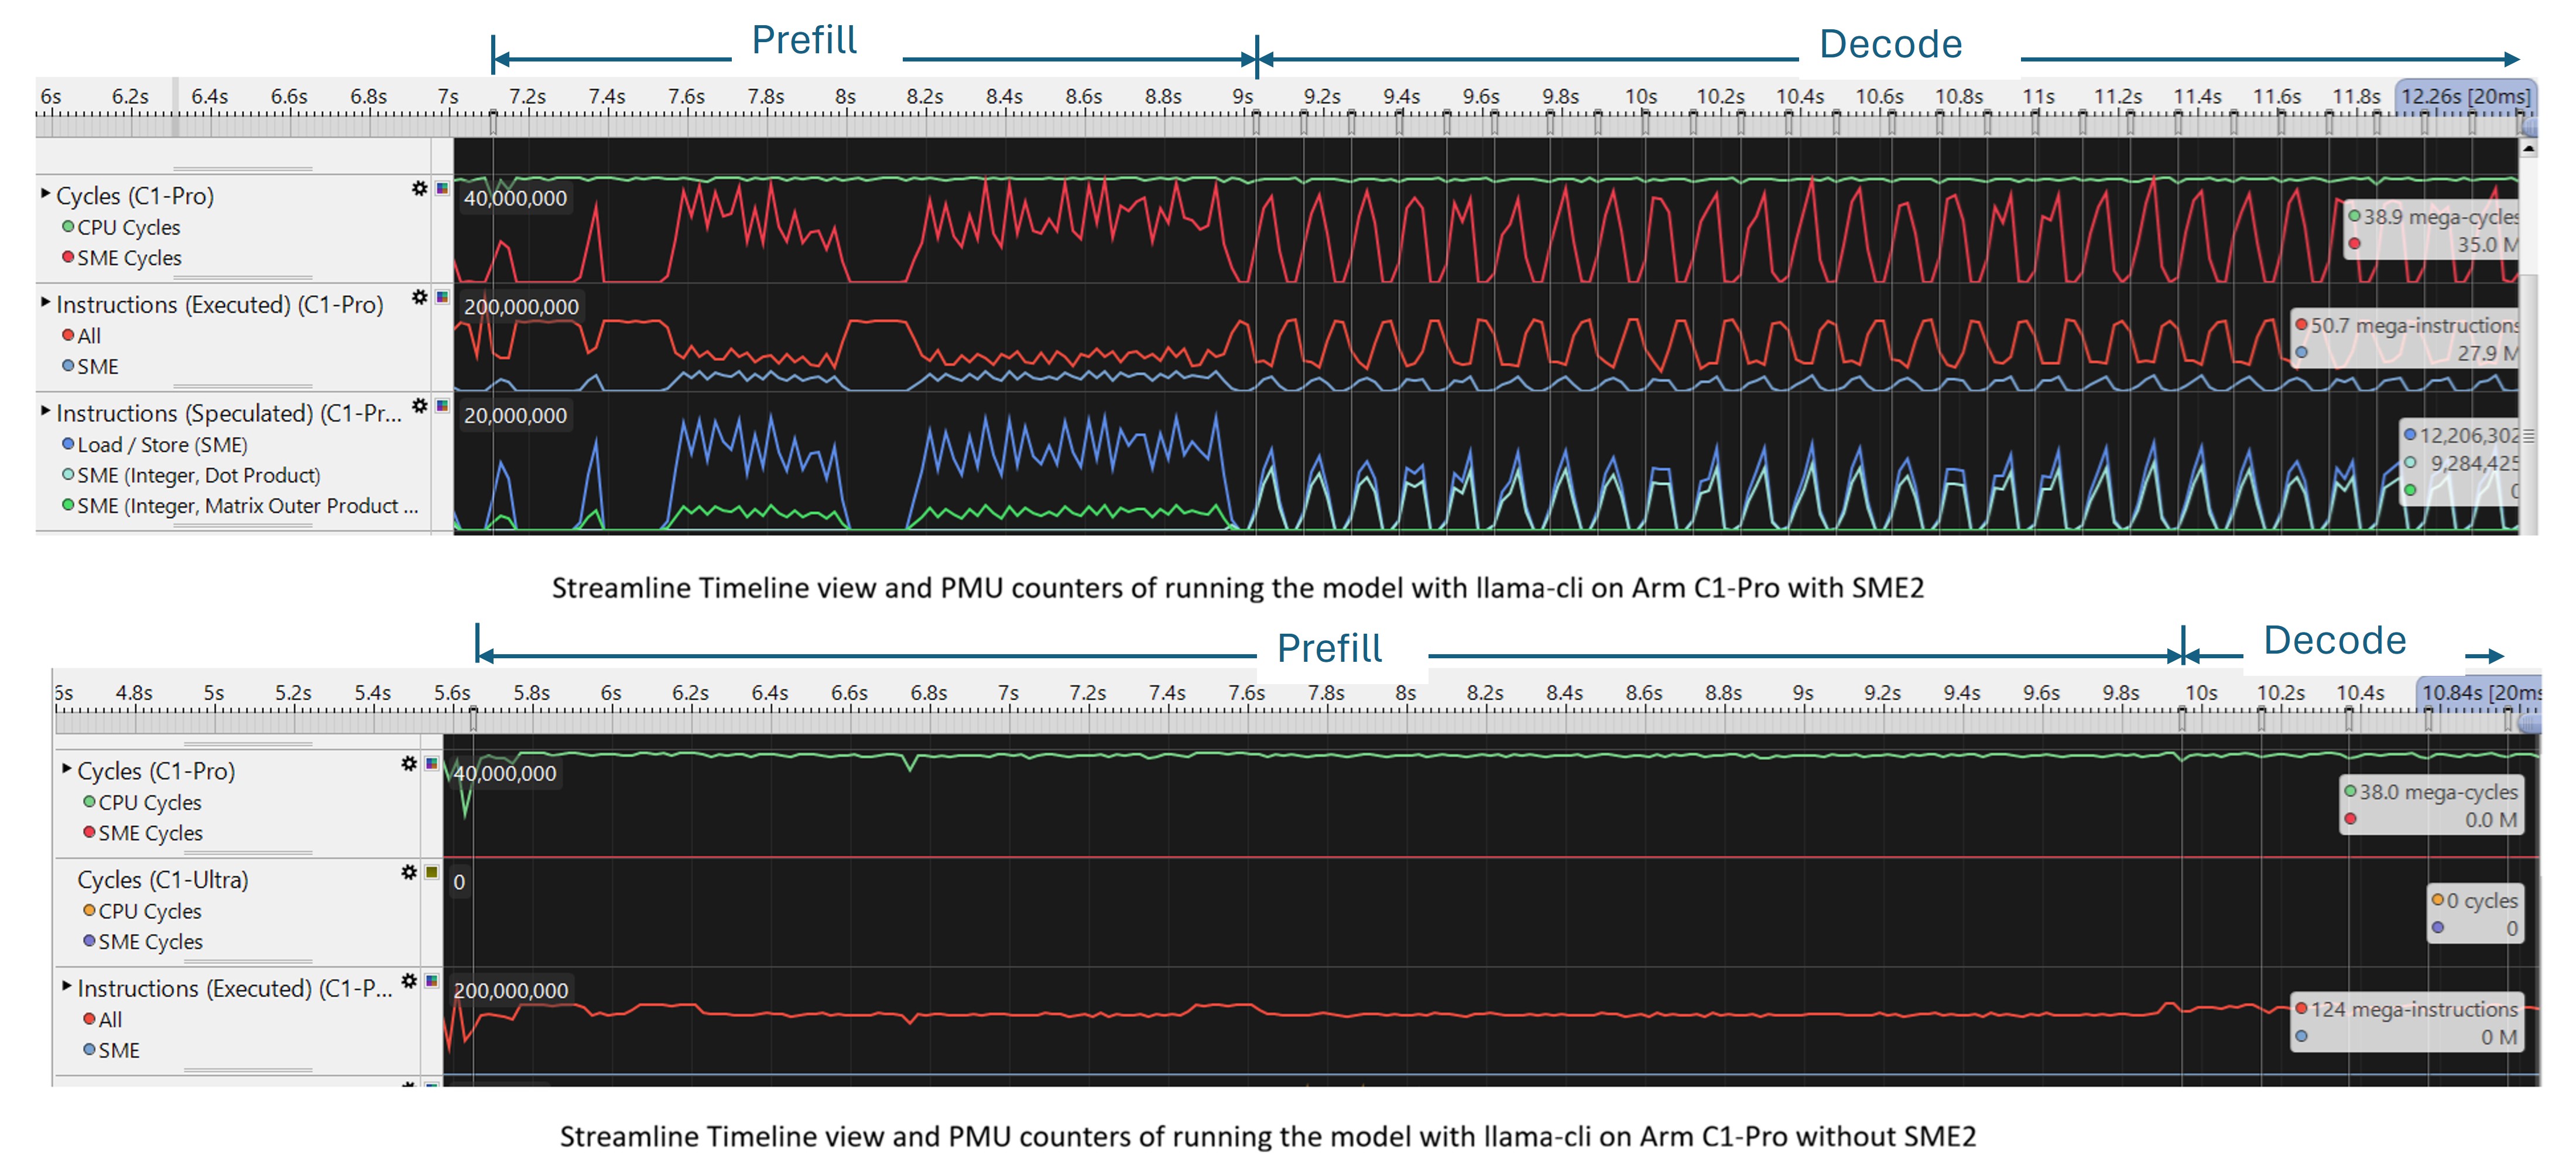This screenshot has height=1169, width=2576.
Task: Open the settings gear for Instructions (Speculated) chart
Action: coord(420,405)
